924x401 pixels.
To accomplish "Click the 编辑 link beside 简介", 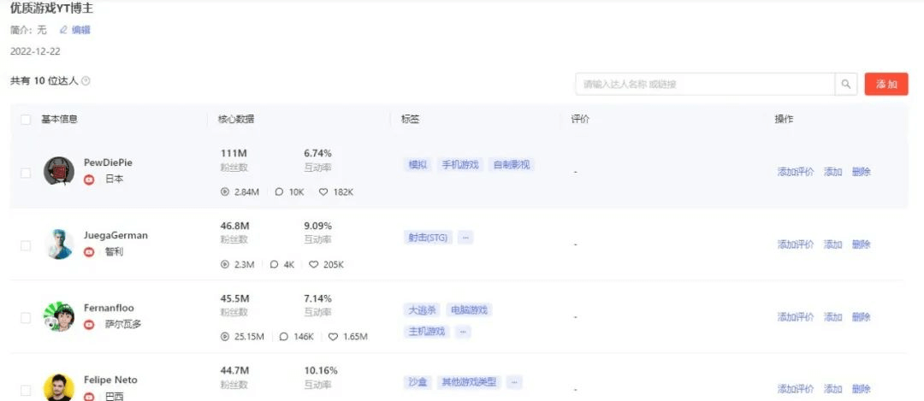I will tap(80, 30).
